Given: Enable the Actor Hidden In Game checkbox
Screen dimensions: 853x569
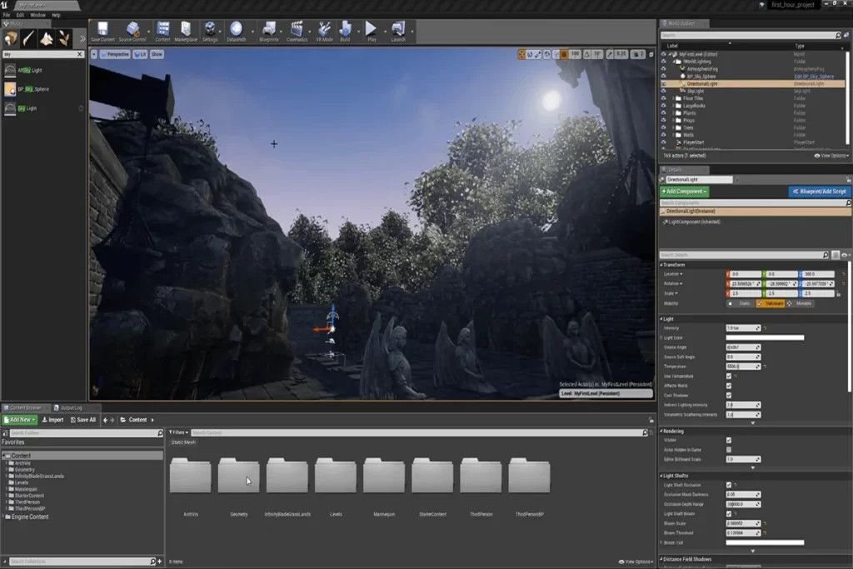Looking at the screenshot, I should (729, 449).
